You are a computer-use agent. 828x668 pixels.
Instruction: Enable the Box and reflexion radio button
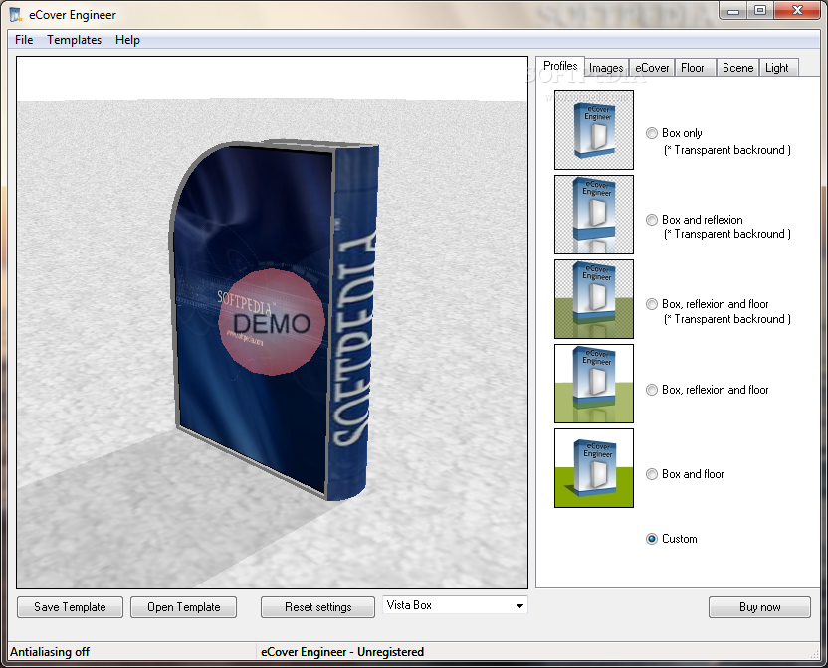tap(652, 220)
